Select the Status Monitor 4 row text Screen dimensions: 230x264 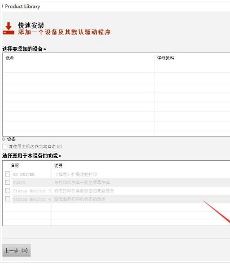[x=32, y=199]
